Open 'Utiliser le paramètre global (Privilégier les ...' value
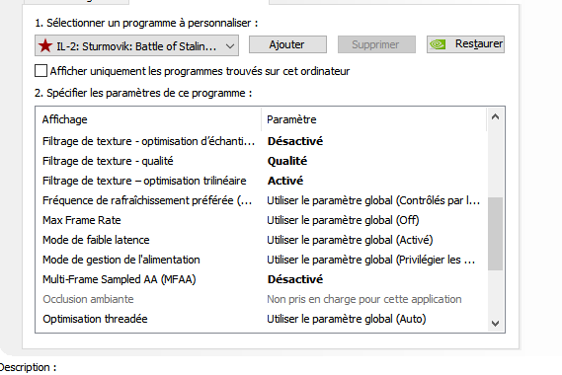 coord(371,260)
